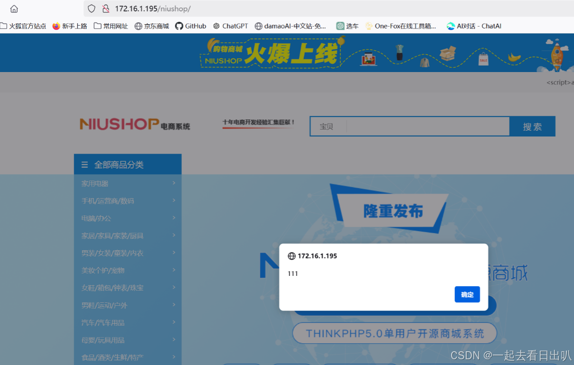Open the ChatGPT bookmark

(230, 26)
